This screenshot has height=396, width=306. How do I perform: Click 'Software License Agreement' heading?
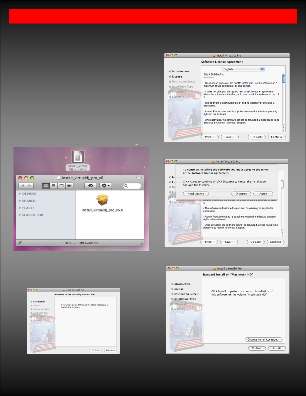[x=222, y=62]
